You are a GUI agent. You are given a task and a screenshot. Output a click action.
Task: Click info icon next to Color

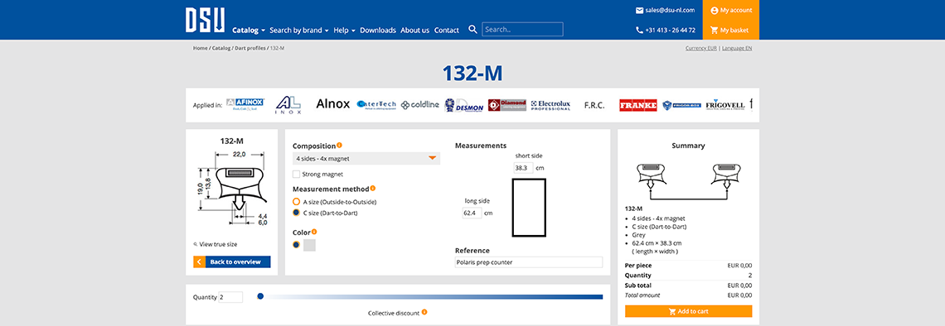pos(315,232)
